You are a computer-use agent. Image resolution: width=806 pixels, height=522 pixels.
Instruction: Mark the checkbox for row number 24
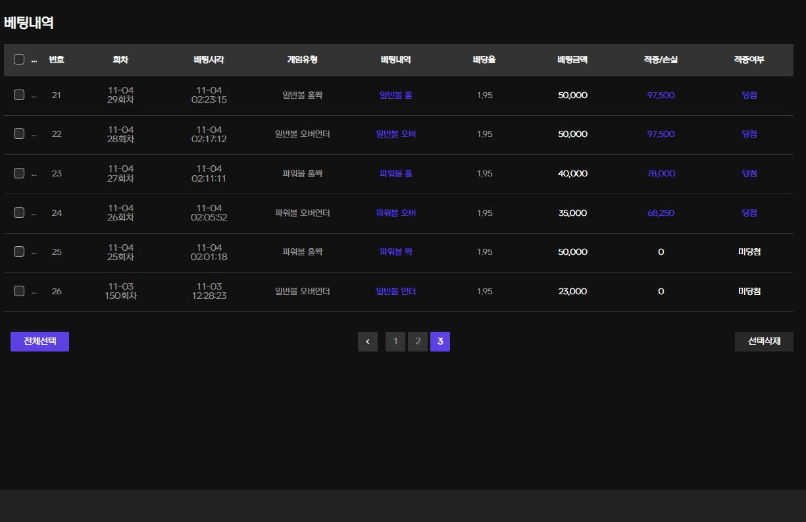pyautogui.click(x=19, y=213)
